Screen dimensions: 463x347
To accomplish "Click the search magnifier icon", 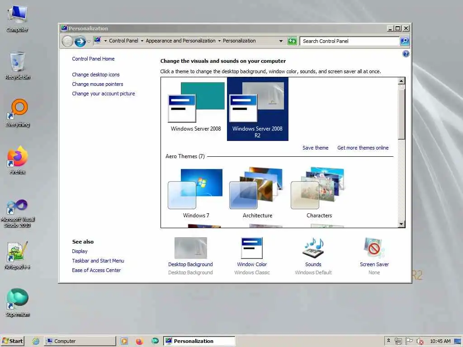I will [x=405, y=41].
